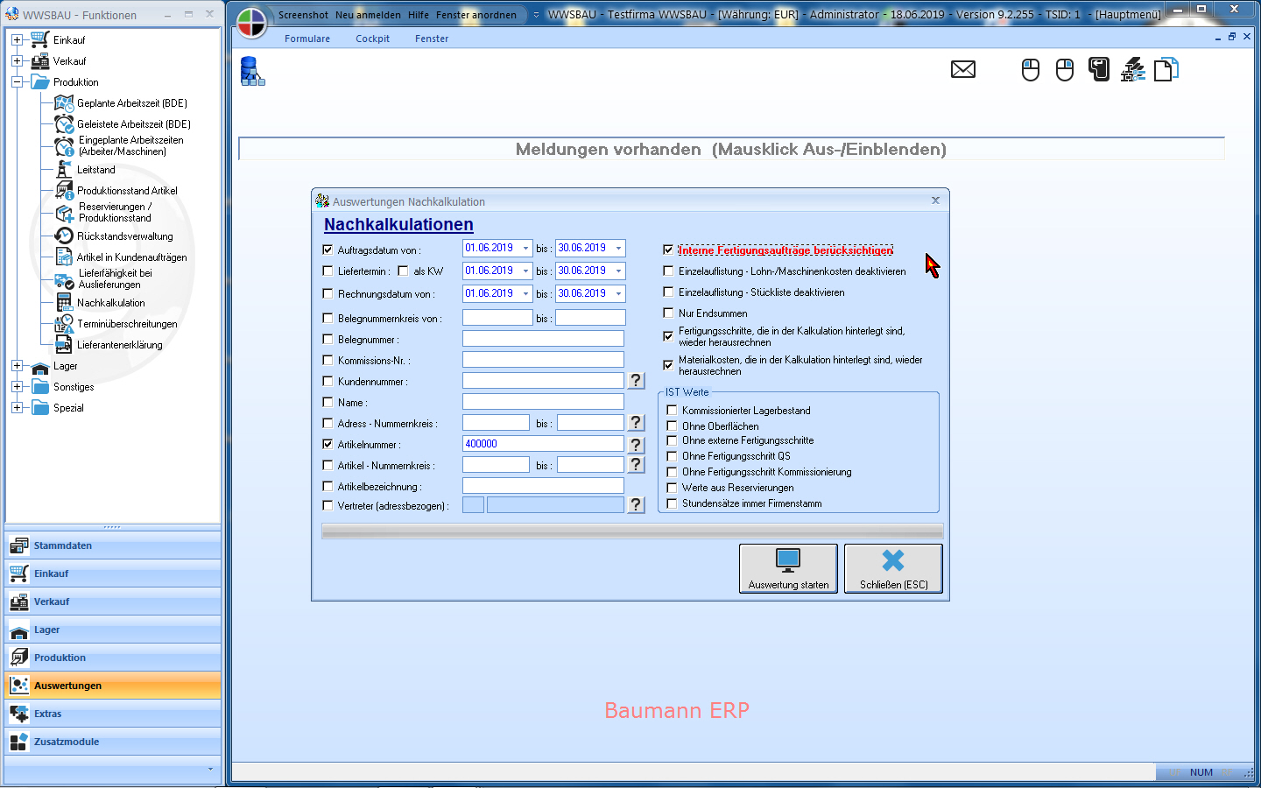Image resolution: width=1261 pixels, height=788 pixels.
Task: Open Rückstandsverwaltung clock icon in tree
Action: pyautogui.click(x=64, y=236)
